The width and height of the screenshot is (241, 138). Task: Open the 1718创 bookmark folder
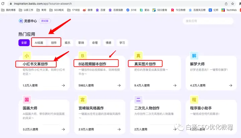[x=73, y=10]
